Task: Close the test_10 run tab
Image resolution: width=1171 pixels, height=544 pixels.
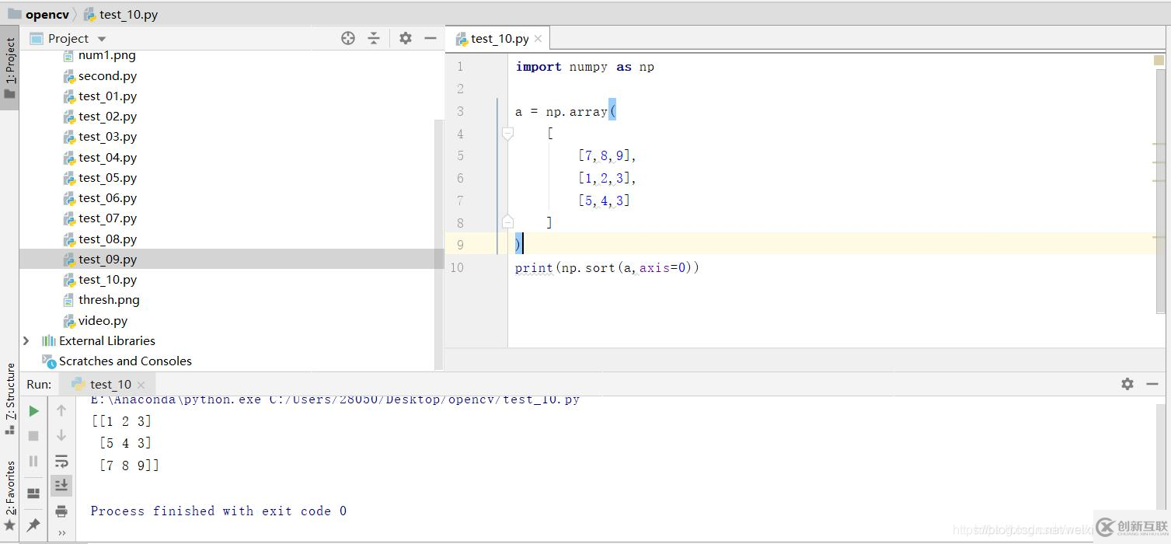Action: click(x=141, y=385)
